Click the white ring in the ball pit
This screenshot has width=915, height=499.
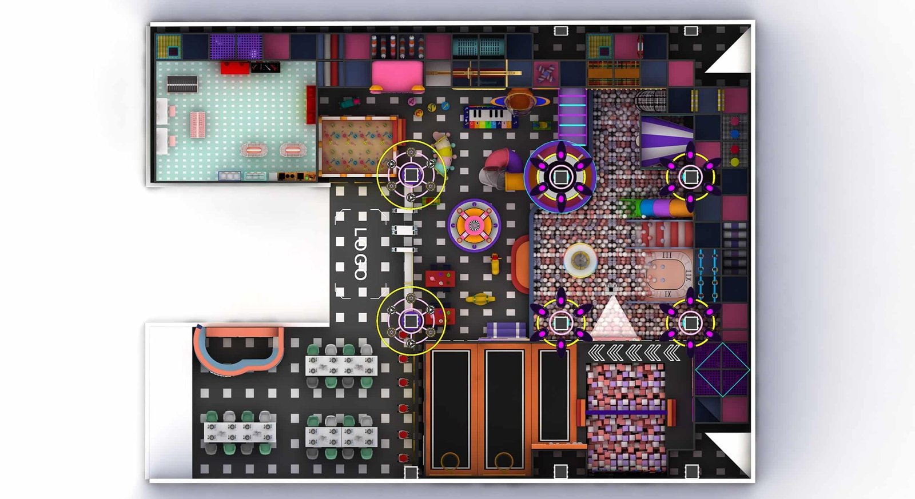(580, 260)
